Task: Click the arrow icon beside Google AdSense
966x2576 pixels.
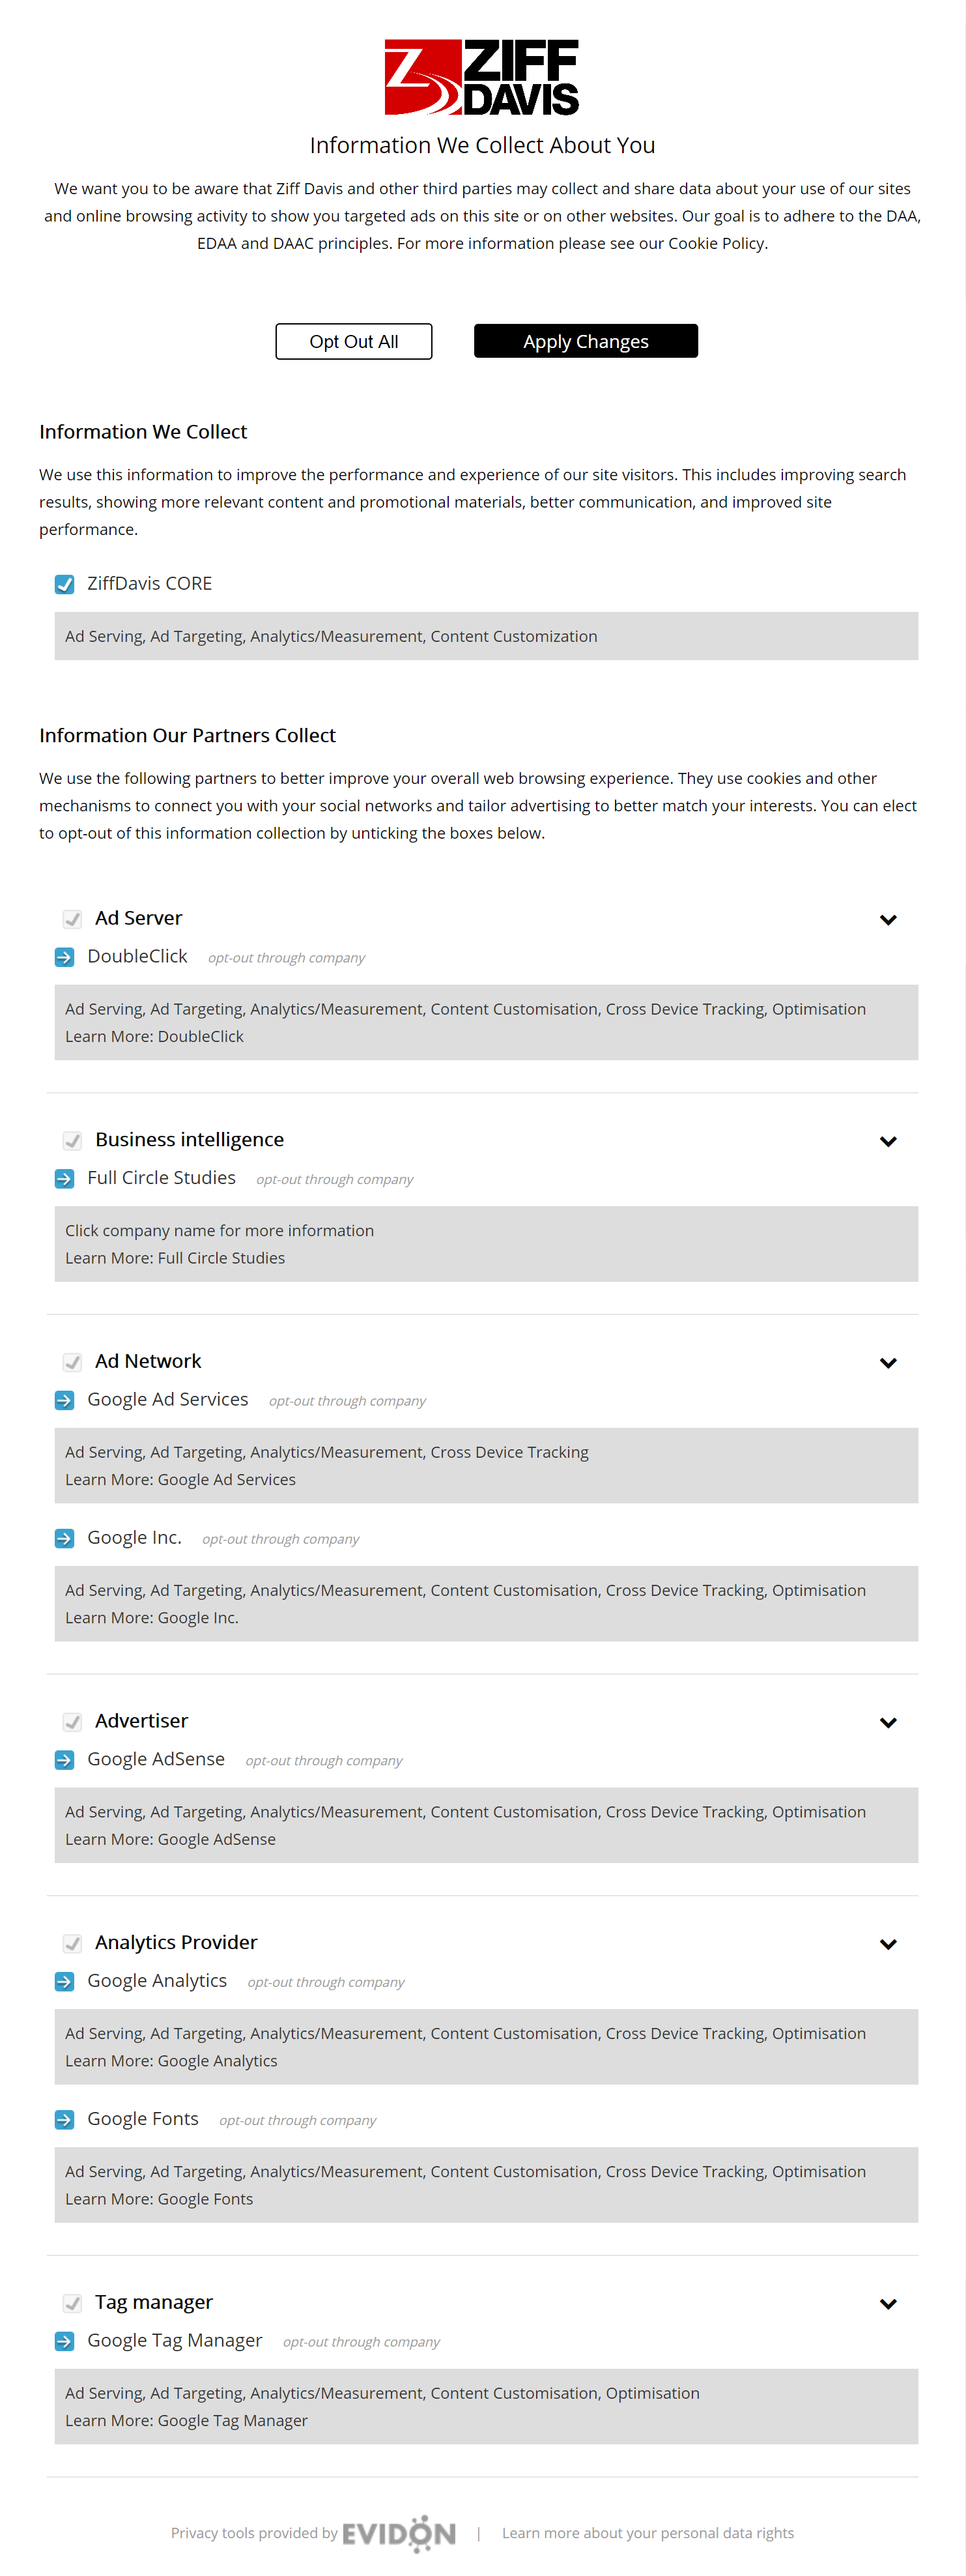Action: (64, 1760)
